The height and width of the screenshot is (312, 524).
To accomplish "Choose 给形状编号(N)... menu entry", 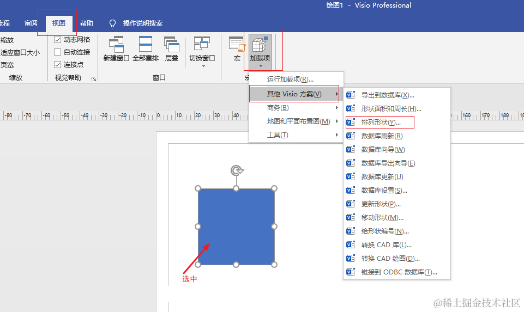I will point(397,231).
